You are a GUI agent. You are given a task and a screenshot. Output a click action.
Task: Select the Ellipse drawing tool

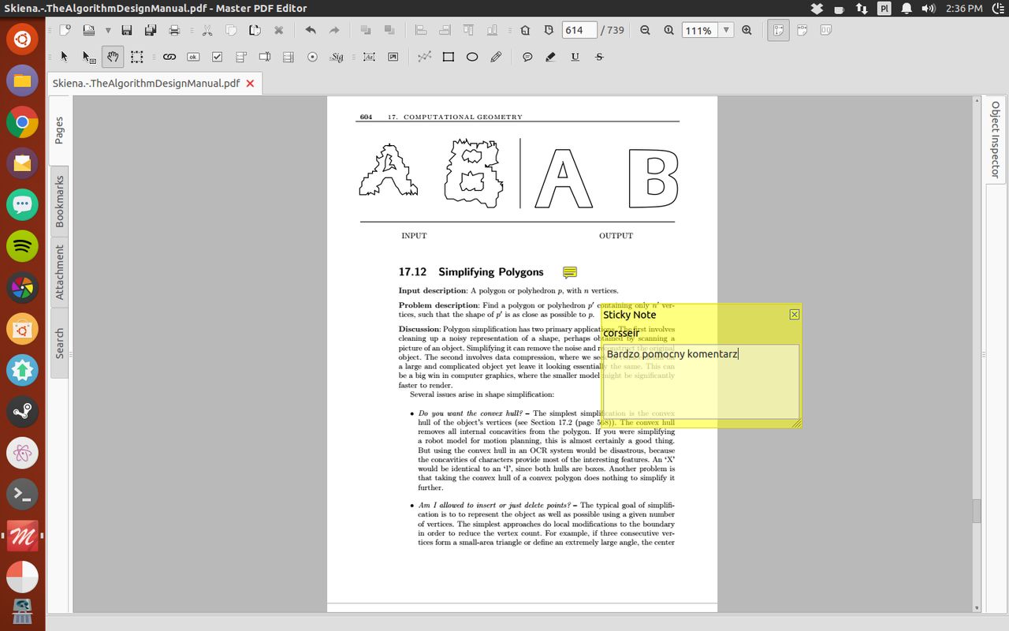[x=472, y=57]
